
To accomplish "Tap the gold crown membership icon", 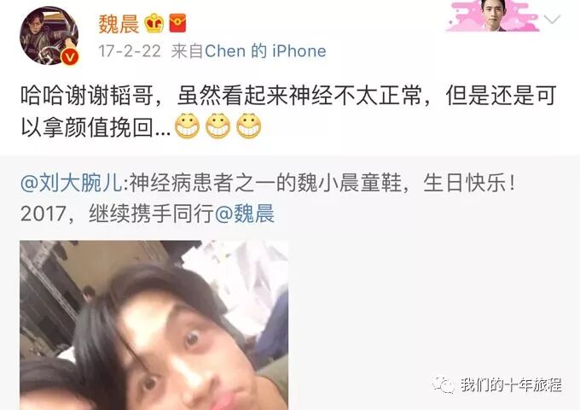I will 154,23.
